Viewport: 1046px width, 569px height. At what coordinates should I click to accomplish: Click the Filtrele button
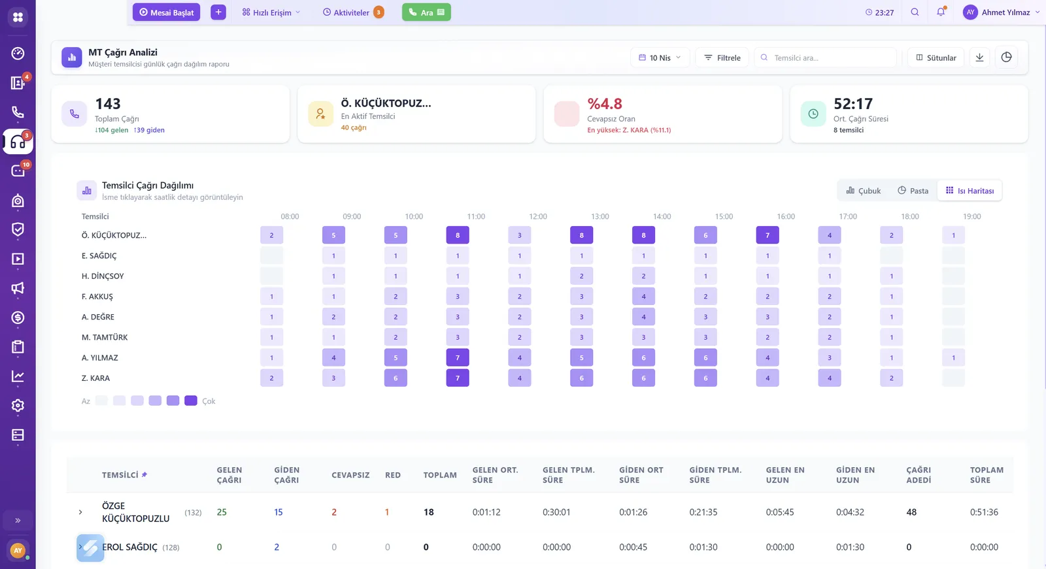tap(722, 57)
